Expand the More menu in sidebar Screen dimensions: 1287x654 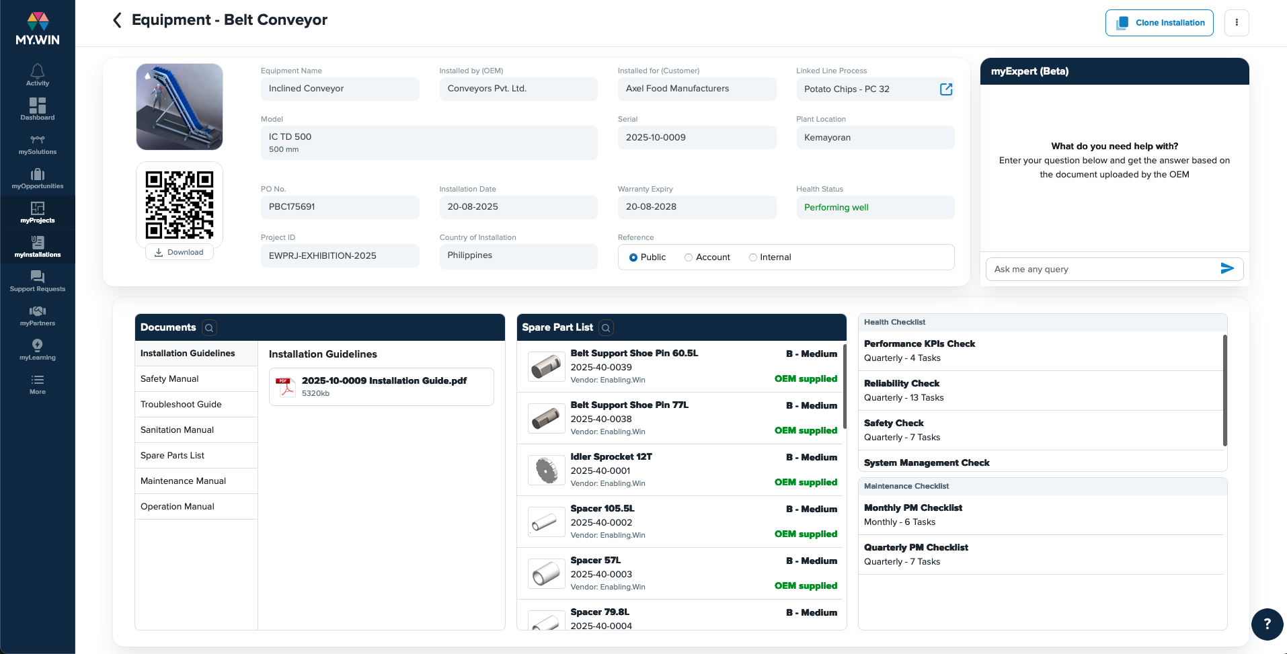38,383
